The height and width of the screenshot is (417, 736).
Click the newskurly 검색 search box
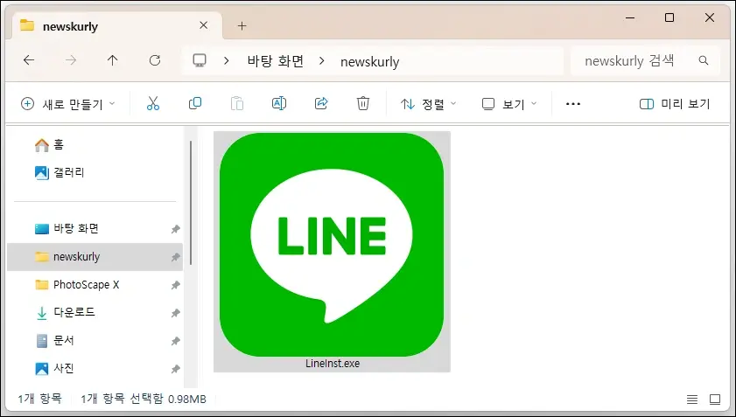click(x=645, y=60)
